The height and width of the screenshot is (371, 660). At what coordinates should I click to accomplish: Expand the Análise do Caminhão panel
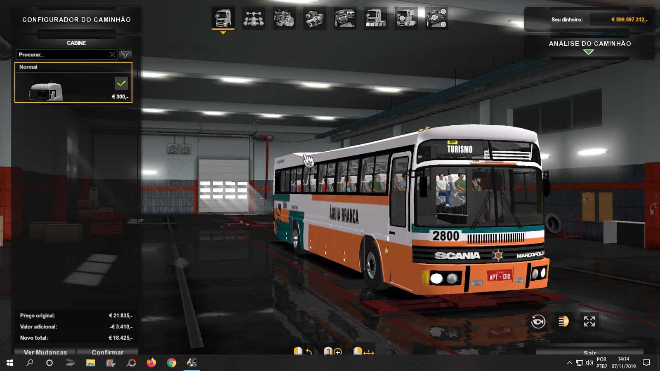(x=589, y=51)
